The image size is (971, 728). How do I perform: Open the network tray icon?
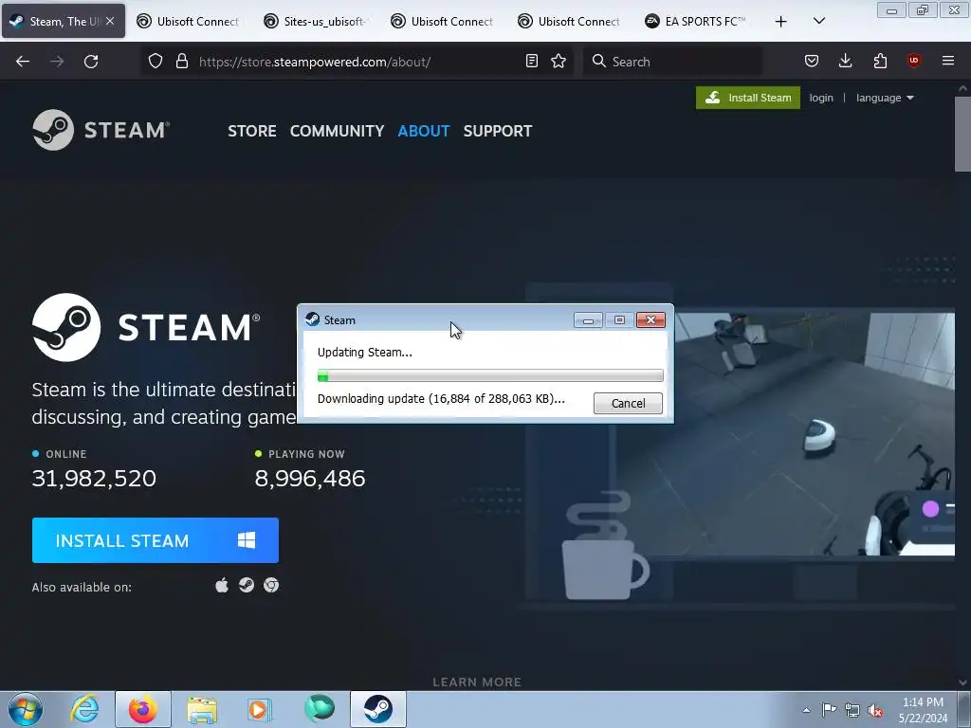(x=852, y=710)
